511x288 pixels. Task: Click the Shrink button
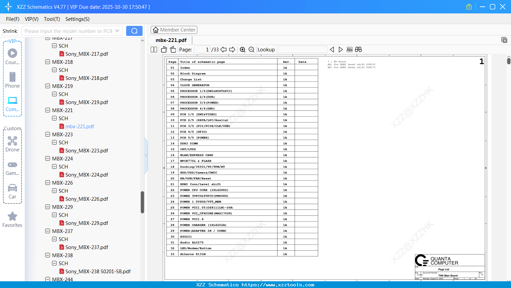point(10,31)
